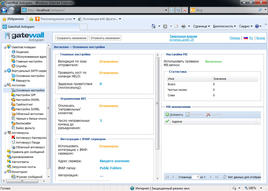Open Службы icon in sidebar
The width and height of the screenshot is (268, 191).
click(13, 66)
